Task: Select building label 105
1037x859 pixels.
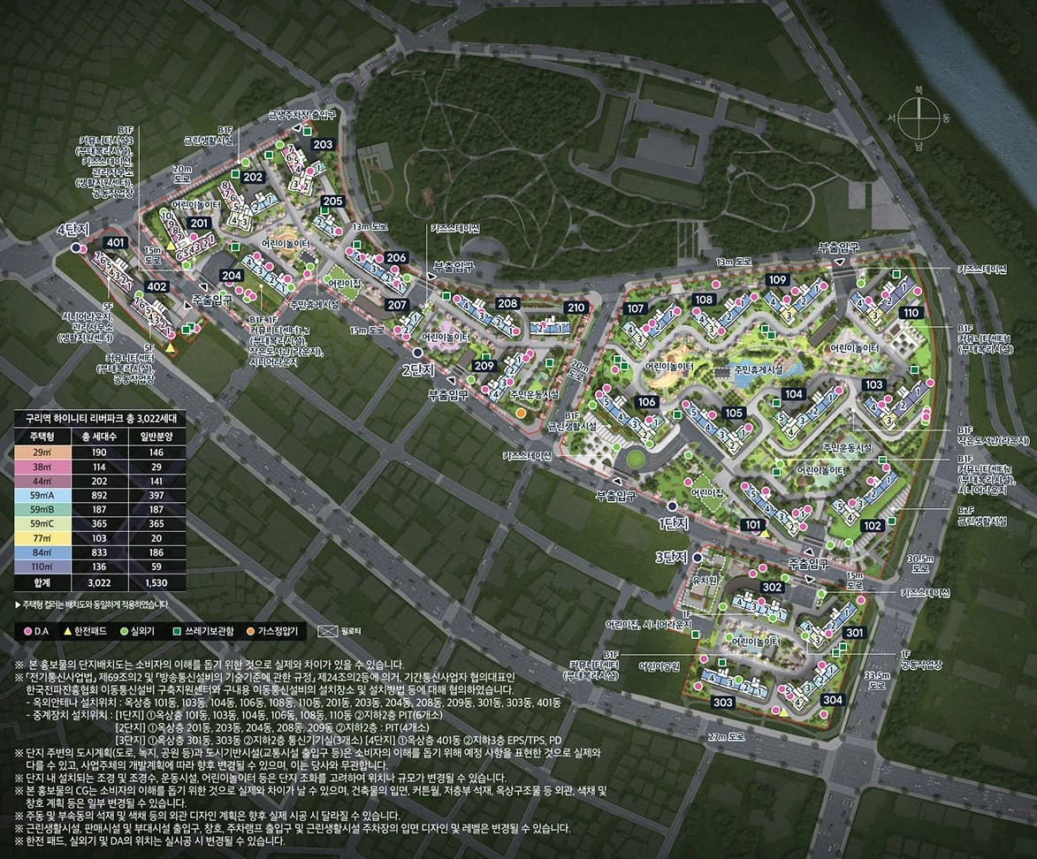Action: [x=734, y=414]
